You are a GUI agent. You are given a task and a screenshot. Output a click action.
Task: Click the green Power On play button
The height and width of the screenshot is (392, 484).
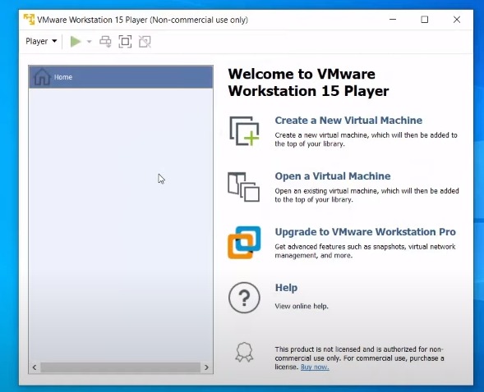click(x=76, y=42)
